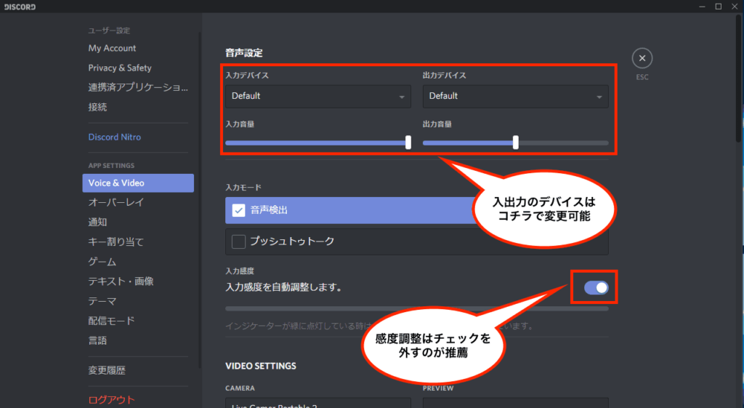Check the 音声検出 checkbox

238,211
